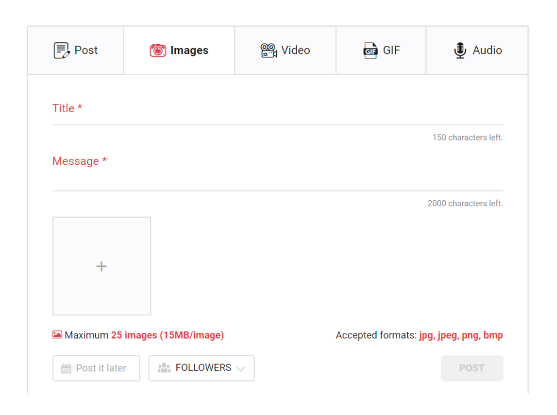Click the chevron arrow next to FOLLOWERS

[x=240, y=369]
